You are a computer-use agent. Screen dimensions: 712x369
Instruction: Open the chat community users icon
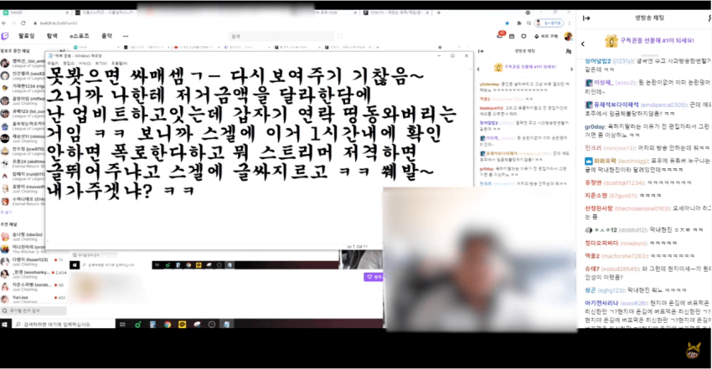point(568,51)
